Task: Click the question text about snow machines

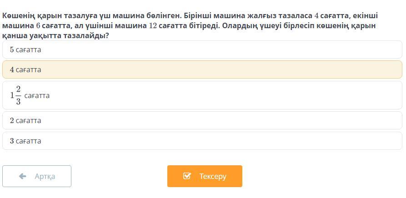Action: point(182,25)
